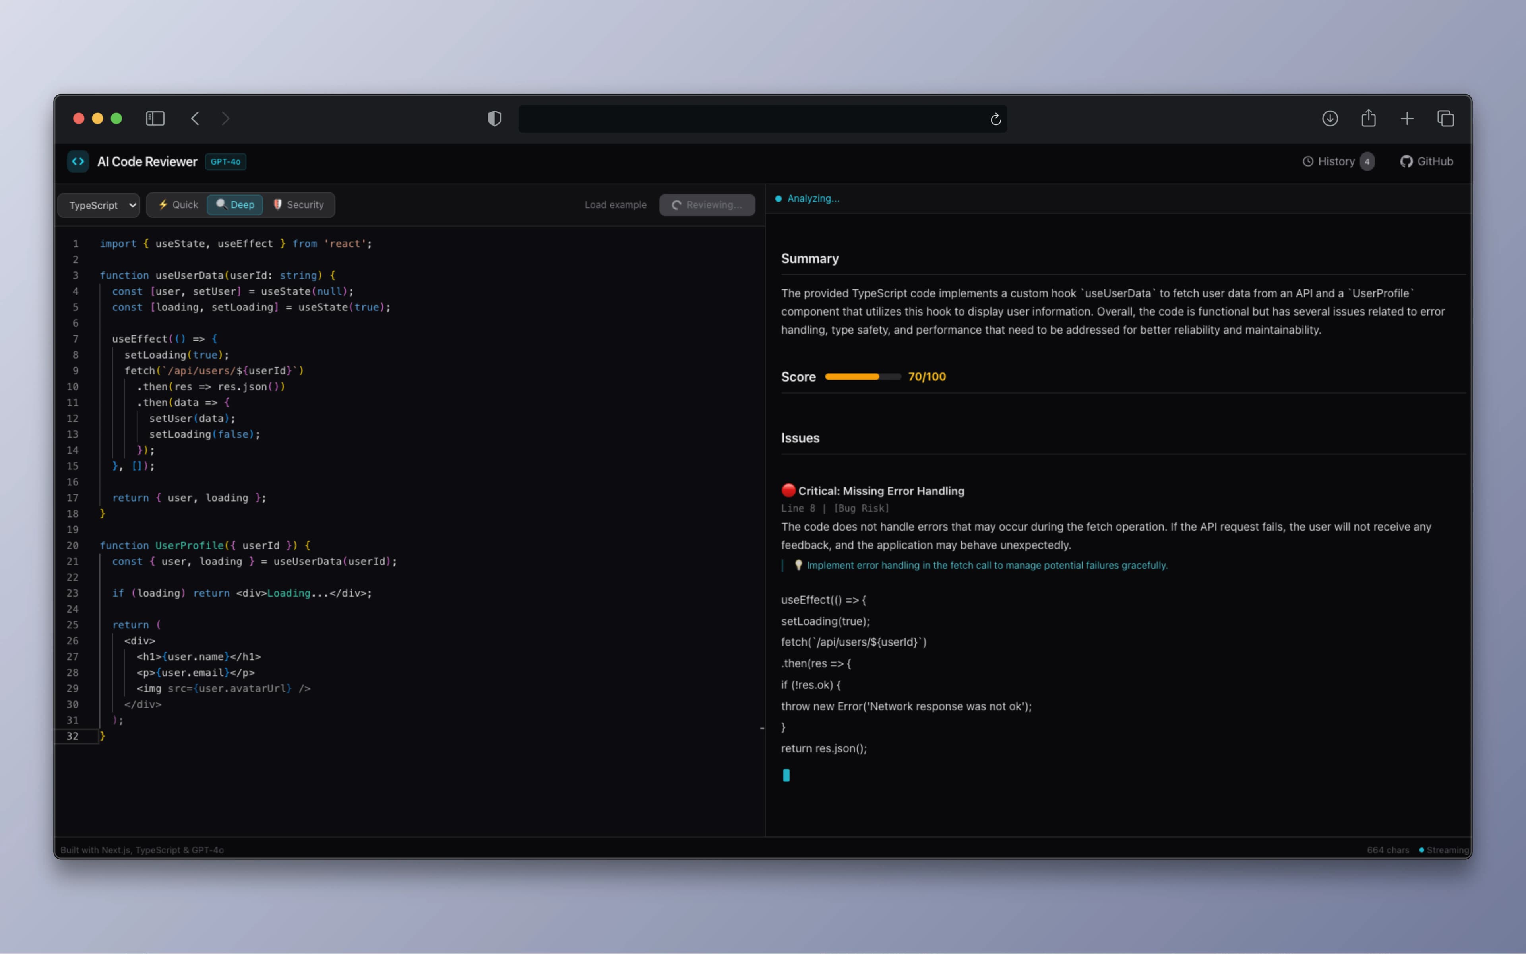Click the red critical severity icon
This screenshot has height=954, width=1526.
[788, 490]
